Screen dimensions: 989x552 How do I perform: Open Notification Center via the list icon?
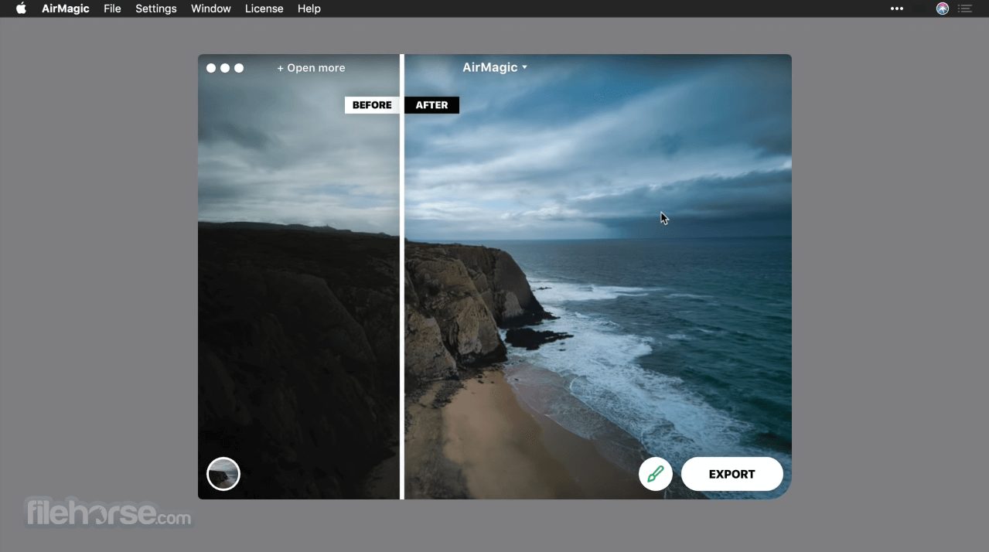pyautogui.click(x=965, y=9)
